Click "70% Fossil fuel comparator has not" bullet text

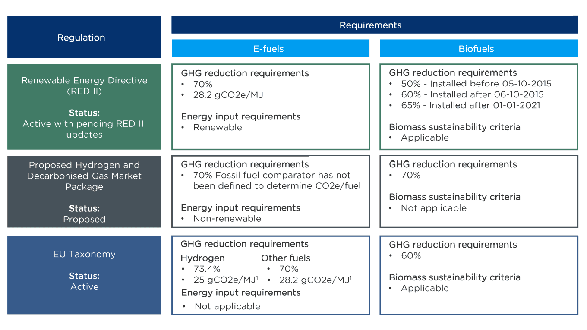point(272,175)
